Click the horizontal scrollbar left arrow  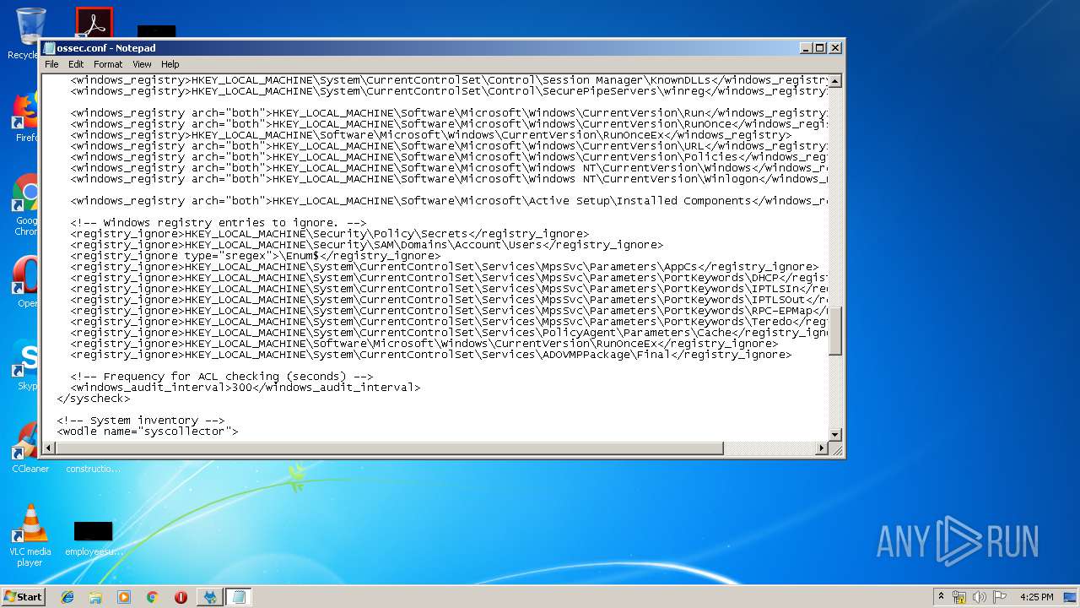pyautogui.click(x=50, y=448)
